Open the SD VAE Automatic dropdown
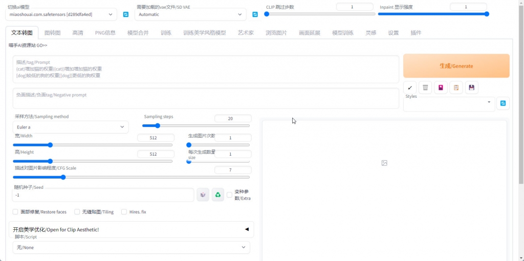The height and width of the screenshot is (261, 524). click(x=190, y=14)
